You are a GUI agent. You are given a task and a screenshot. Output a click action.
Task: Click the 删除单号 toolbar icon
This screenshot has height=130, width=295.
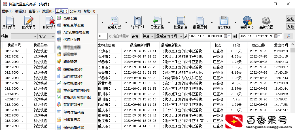pos(50,23)
